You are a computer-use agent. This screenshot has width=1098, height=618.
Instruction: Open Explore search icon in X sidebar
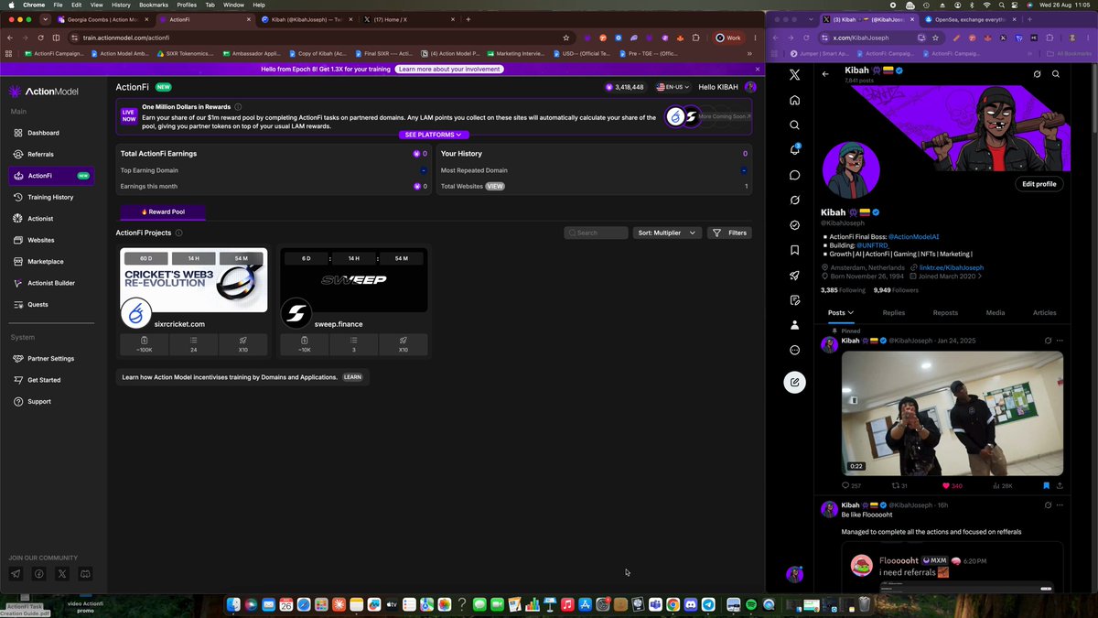794,125
